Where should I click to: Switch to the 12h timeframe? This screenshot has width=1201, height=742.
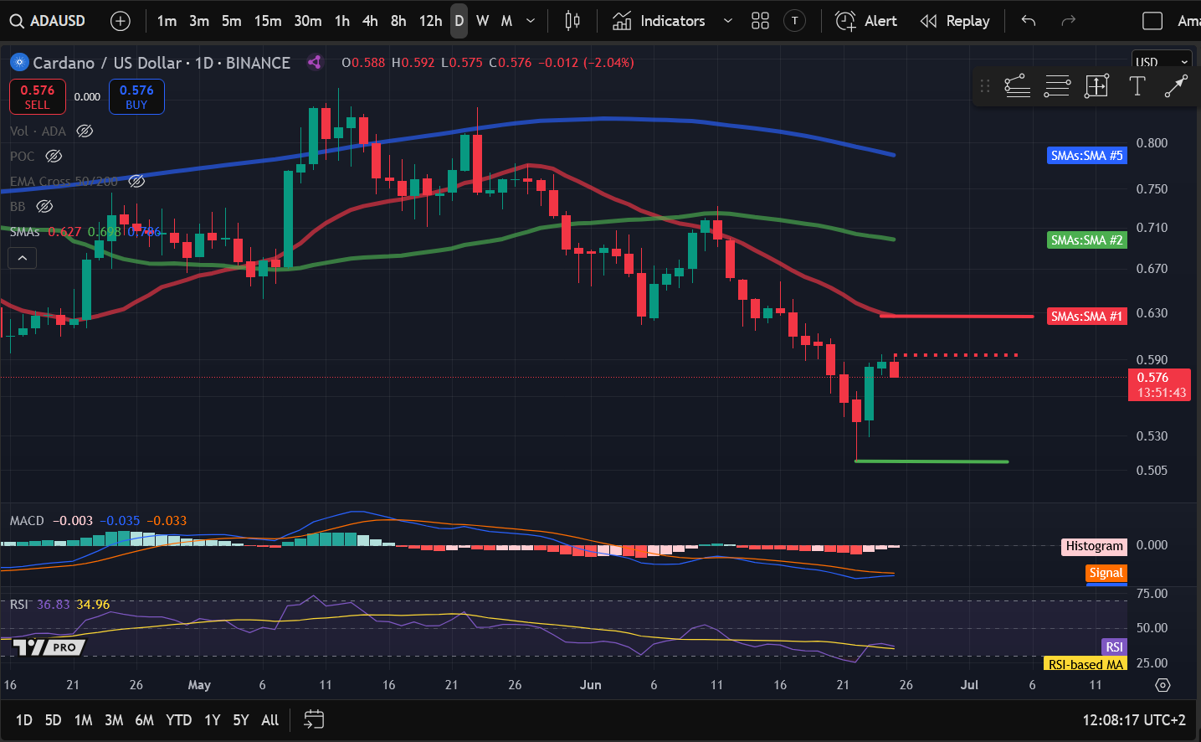(430, 21)
